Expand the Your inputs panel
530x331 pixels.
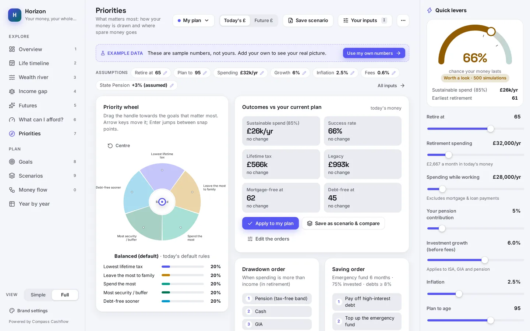tap(365, 21)
